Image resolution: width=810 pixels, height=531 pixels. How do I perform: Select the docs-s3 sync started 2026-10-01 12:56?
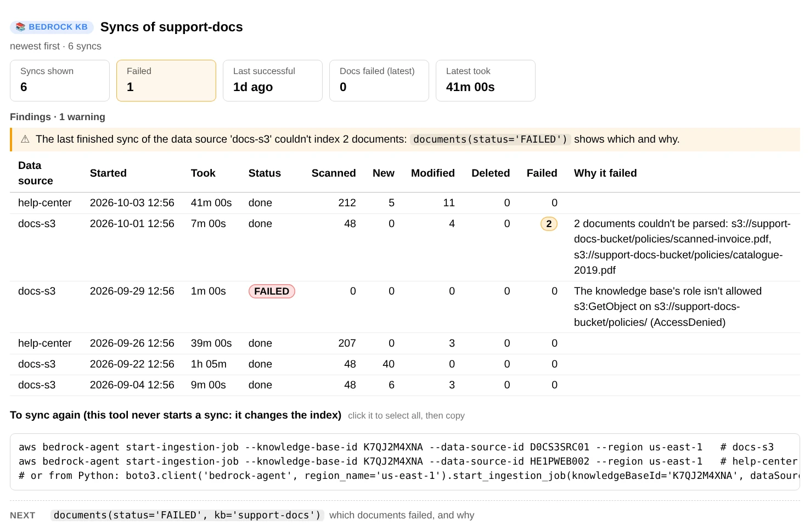(x=405, y=247)
